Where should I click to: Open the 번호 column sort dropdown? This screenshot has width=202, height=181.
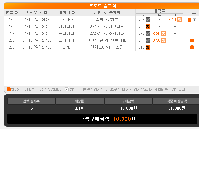(16, 13)
